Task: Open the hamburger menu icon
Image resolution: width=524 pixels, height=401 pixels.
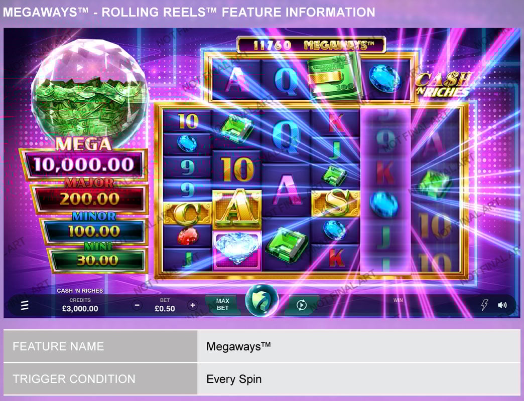Action: pyautogui.click(x=25, y=305)
